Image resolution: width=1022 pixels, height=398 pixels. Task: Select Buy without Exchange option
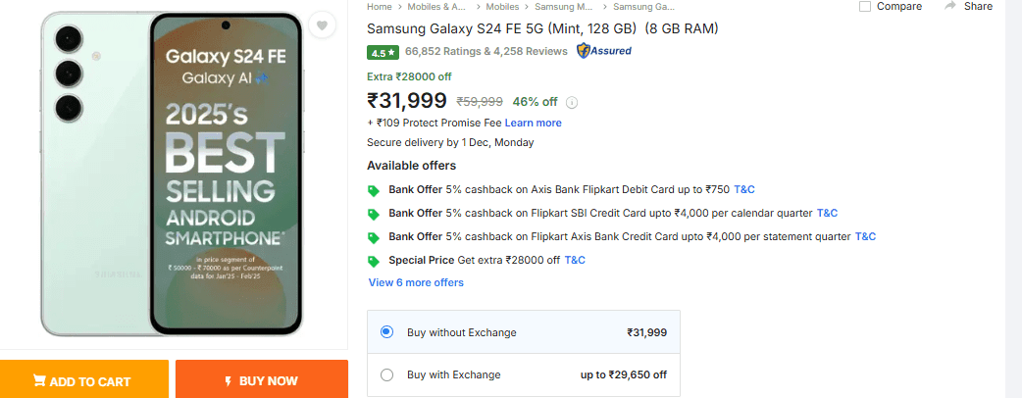(x=386, y=332)
